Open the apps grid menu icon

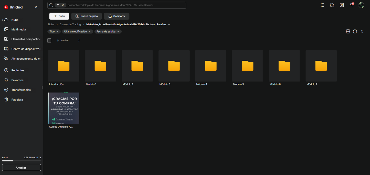[x=322, y=5]
